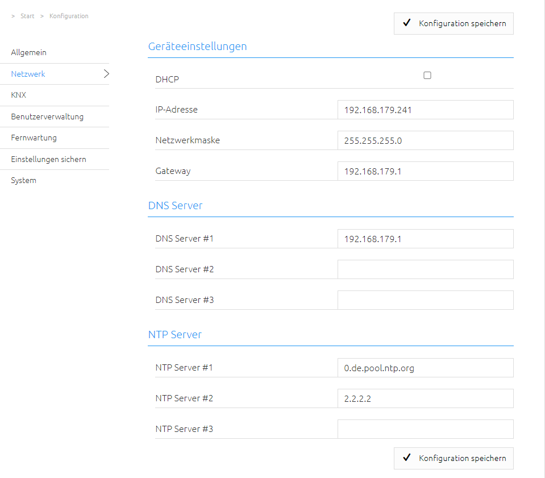
Task: Focus the empty NTP Server #3 field
Action: (x=426, y=429)
